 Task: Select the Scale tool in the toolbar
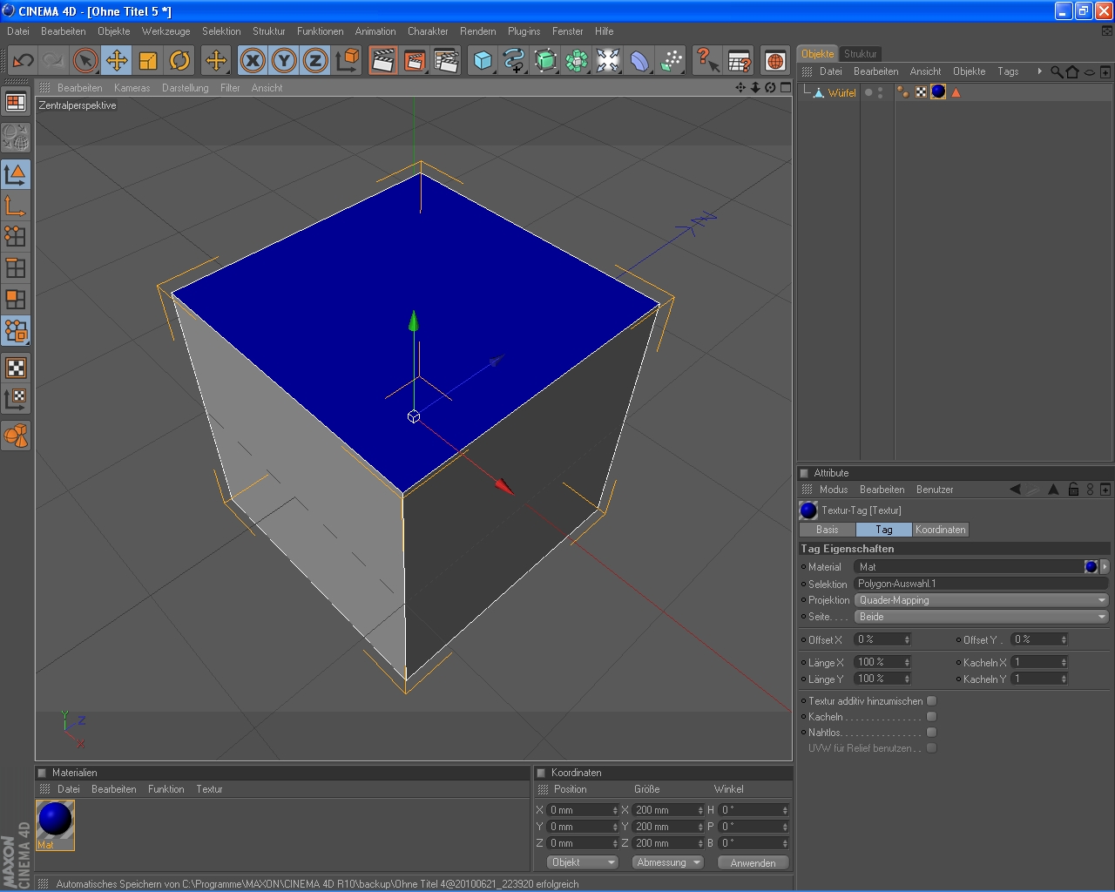tap(148, 60)
